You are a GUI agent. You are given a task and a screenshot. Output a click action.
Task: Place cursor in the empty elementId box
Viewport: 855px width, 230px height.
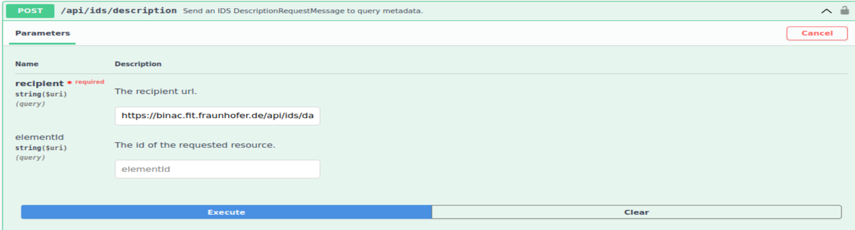point(217,169)
